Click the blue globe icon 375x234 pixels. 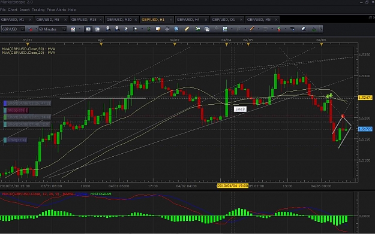click(176, 29)
